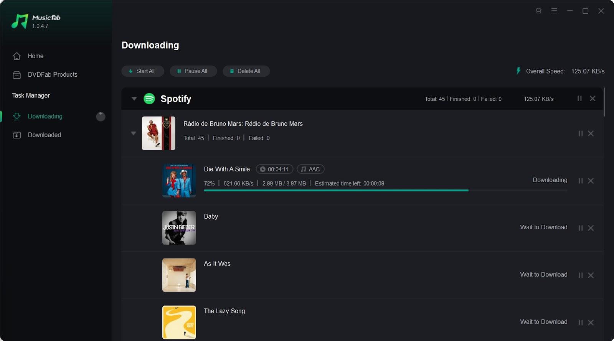Click the Downloaded sidebar icon
This screenshot has height=341, width=614.
pos(17,135)
